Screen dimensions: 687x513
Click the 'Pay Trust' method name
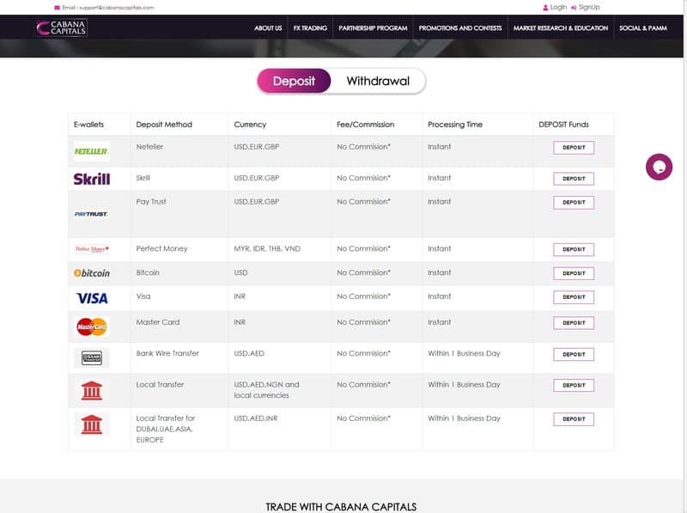click(151, 202)
